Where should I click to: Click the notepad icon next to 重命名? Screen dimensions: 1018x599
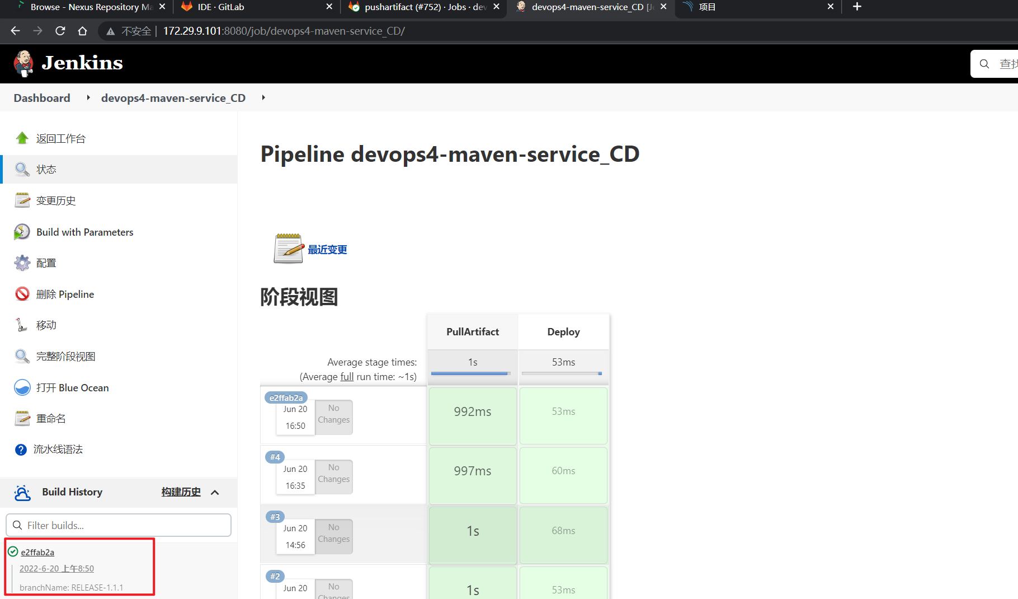pyautogui.click(x=22, y=418)
